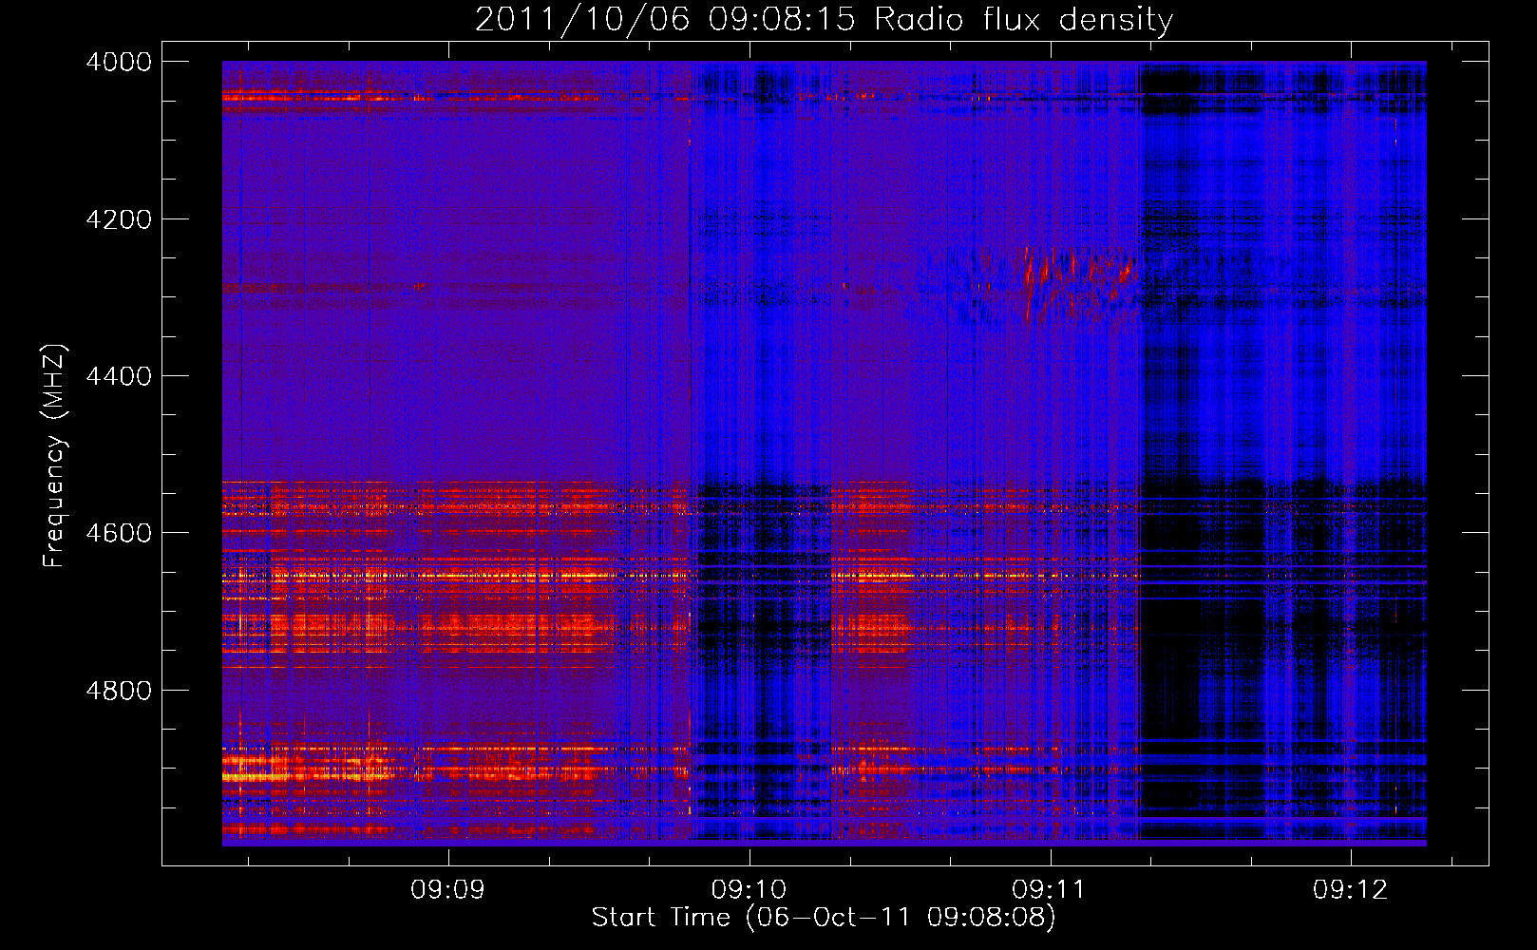Click the '4200' frequency axis label
This screenshot has height=950, width=1537.
pyautogui.click(x=119, y=219)
